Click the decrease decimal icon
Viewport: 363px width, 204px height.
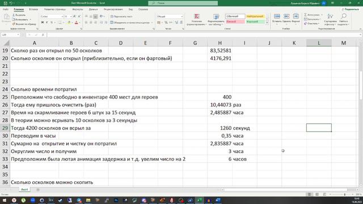point(181,23)
